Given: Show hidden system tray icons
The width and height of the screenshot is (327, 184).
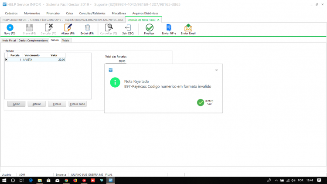Looking at the screenshot, I should pyautogui.click(x=276, y=181).
